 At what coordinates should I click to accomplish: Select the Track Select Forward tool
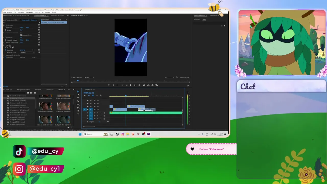[78, 95]
